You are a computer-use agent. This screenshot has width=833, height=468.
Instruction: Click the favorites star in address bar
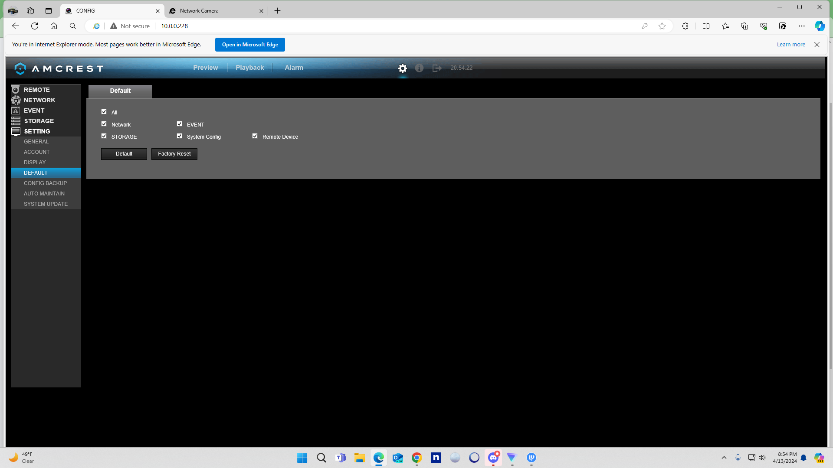[x=662, y=26]
